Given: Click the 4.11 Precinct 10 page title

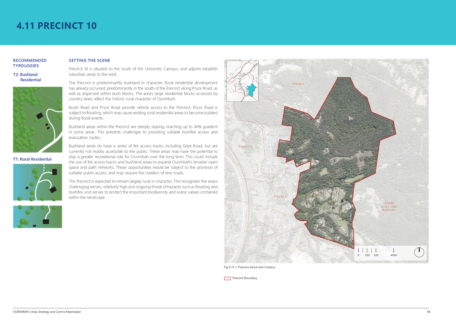Looking at the screenshot, I should point(56,26).
